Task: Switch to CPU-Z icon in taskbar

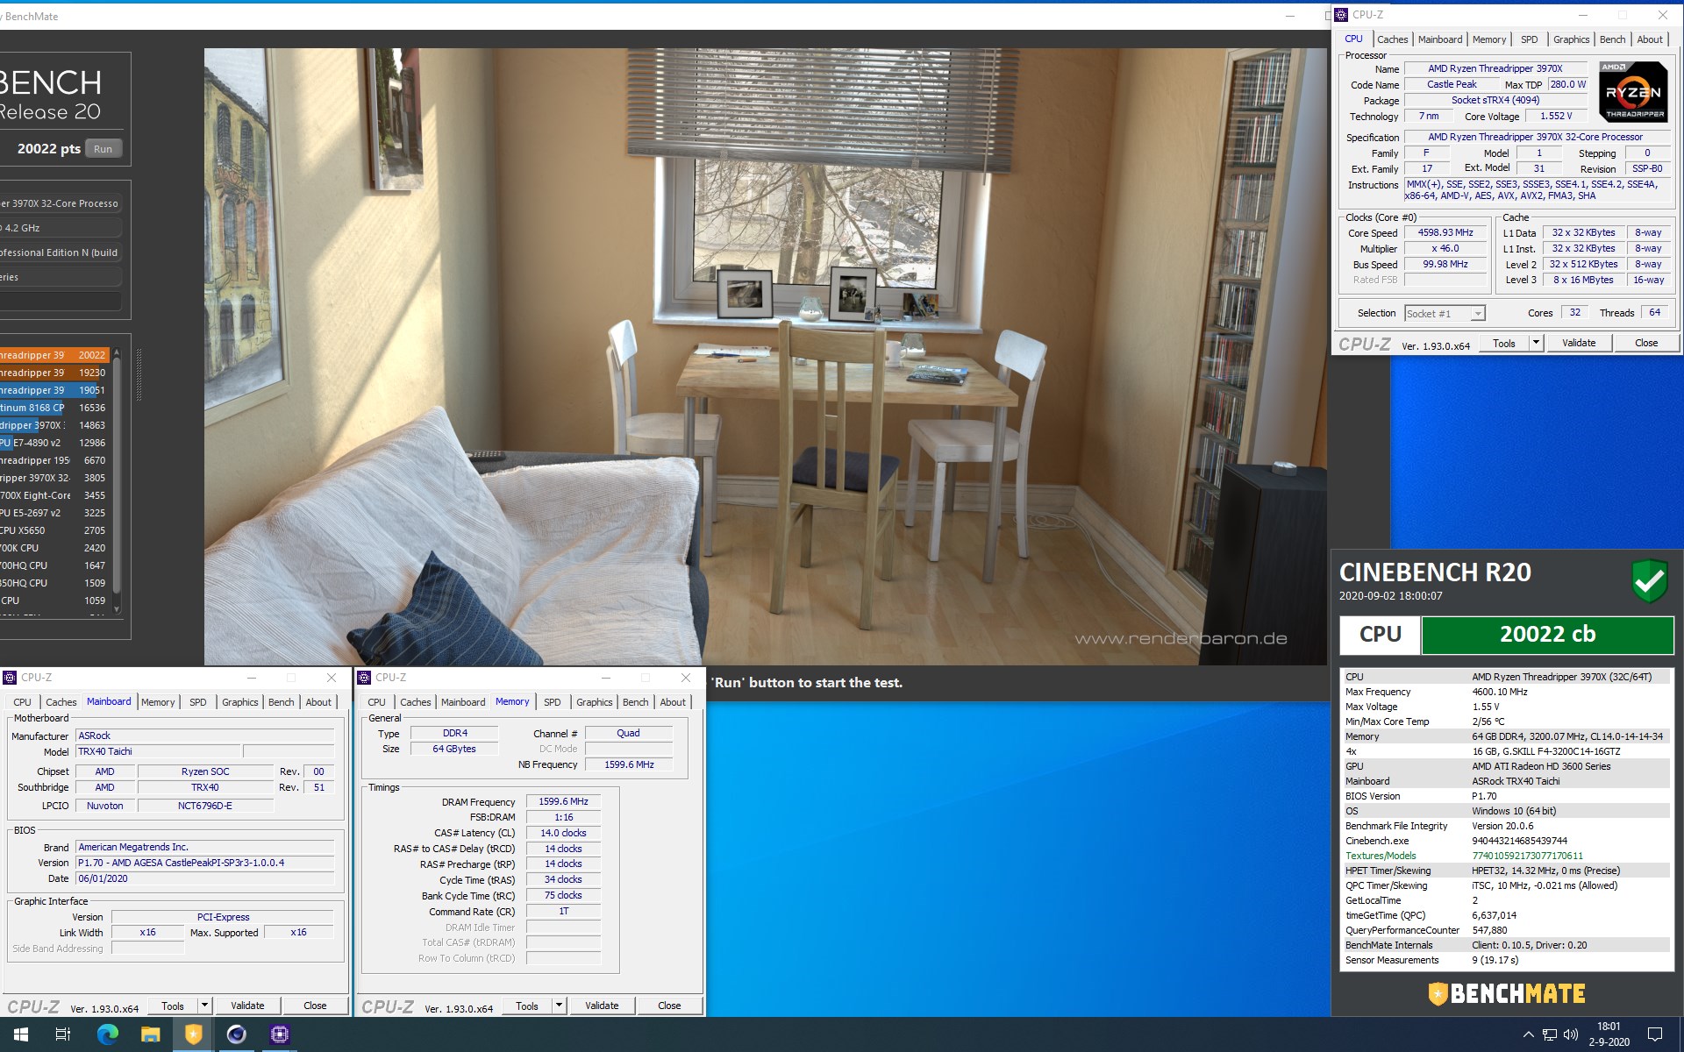Action: (x=279, y=1034)
